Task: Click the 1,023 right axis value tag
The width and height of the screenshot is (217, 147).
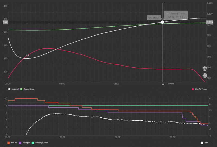Action: click(210, 22)
